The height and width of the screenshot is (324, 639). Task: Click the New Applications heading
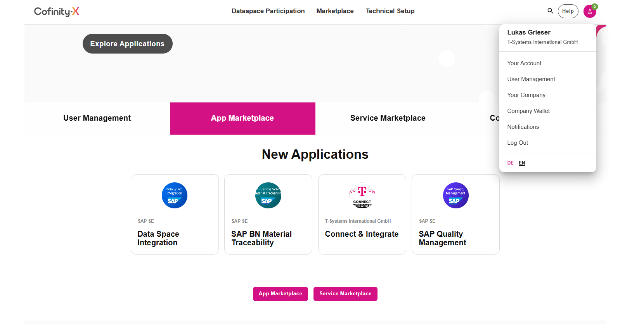(x=315, y=154)
